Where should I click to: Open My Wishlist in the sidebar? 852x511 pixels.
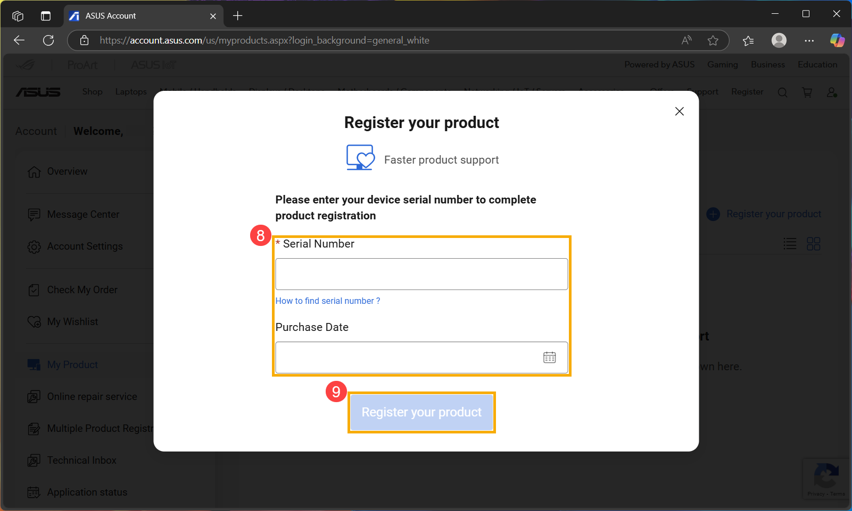pyautogui.click(x=72, y=322)
